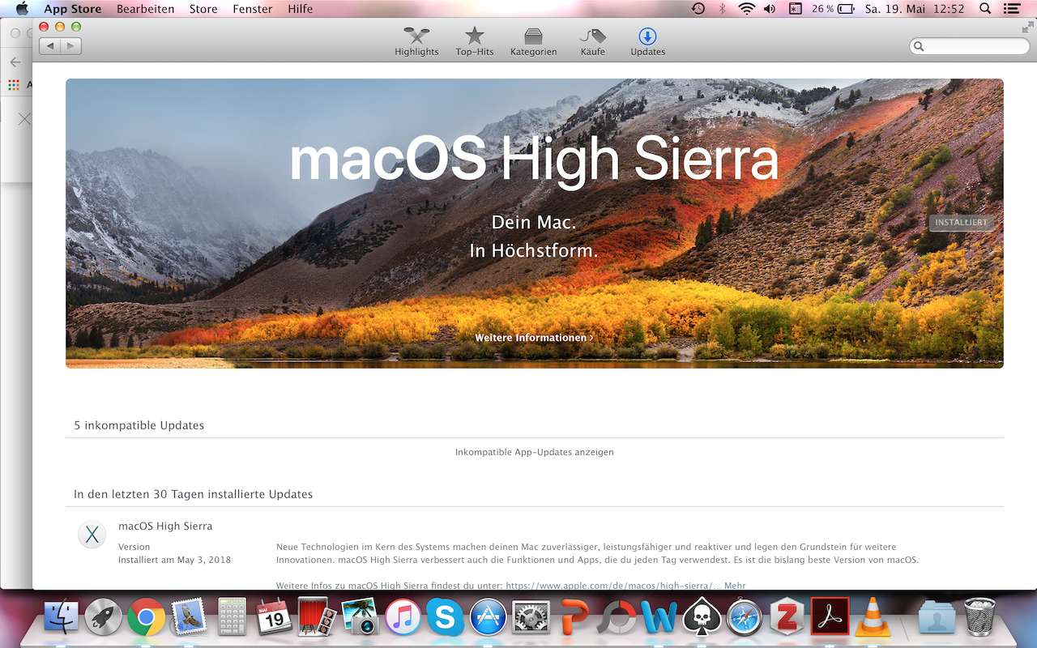The image size is (1037, 648).
Task: Open the Mail stamp icon in the Dock
Action: [189, 617]
